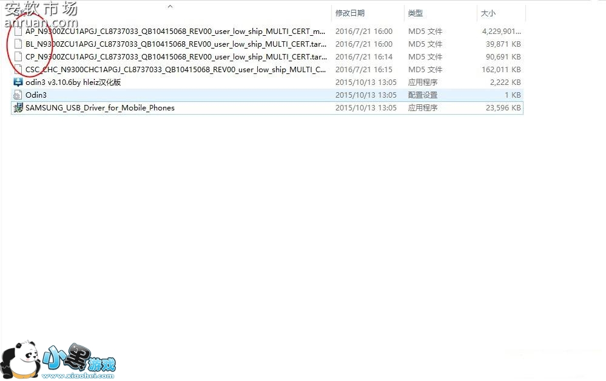Viewport: 606px width, 381px height.
Task: Click the 90,691 KB size cell
Action: click(503, 57)
